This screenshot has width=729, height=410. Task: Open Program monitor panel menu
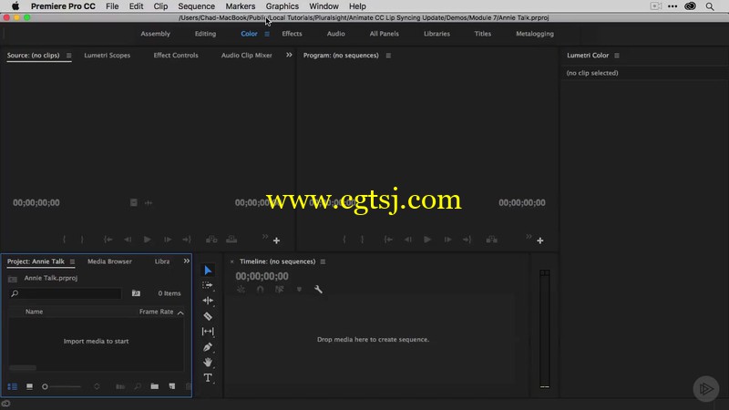pos(388,56)
